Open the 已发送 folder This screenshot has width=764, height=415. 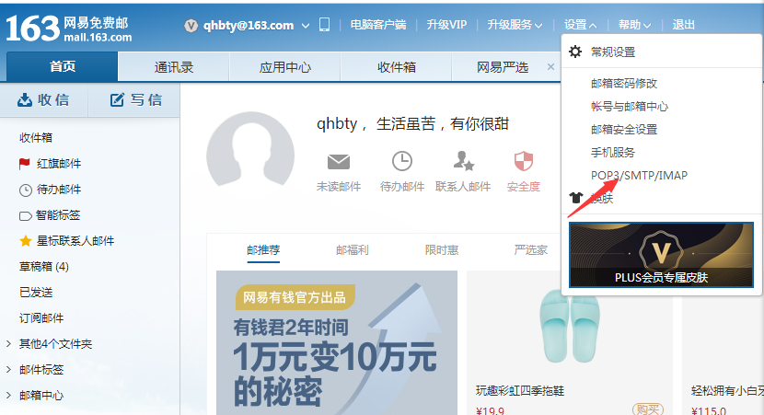[36, 293]
